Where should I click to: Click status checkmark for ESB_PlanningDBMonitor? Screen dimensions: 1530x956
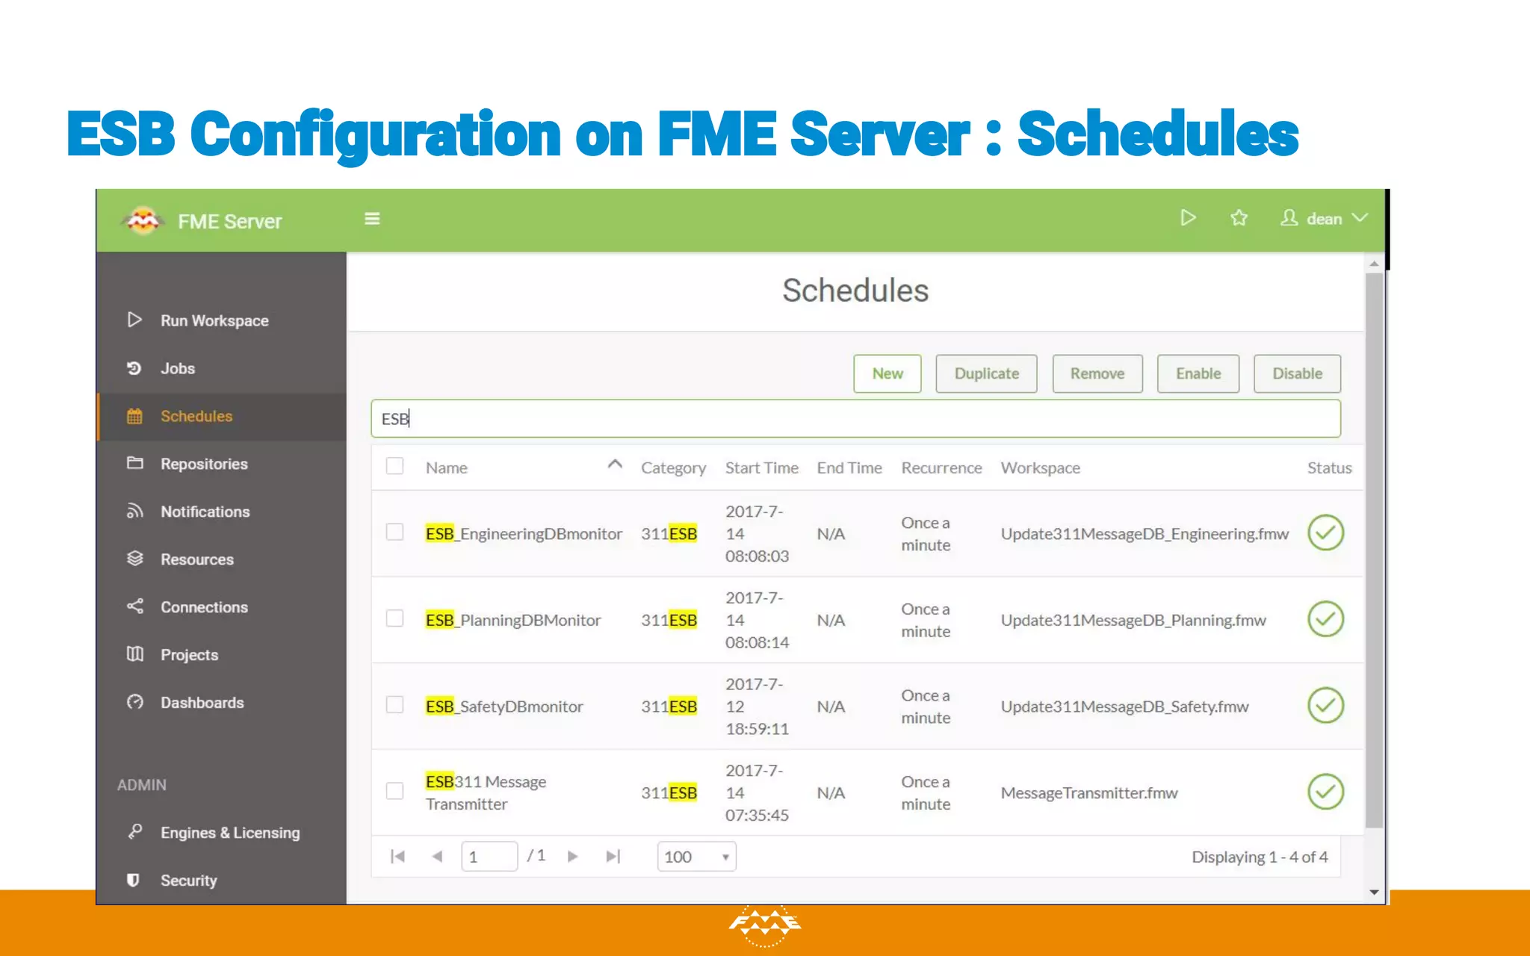(1326, 619)
